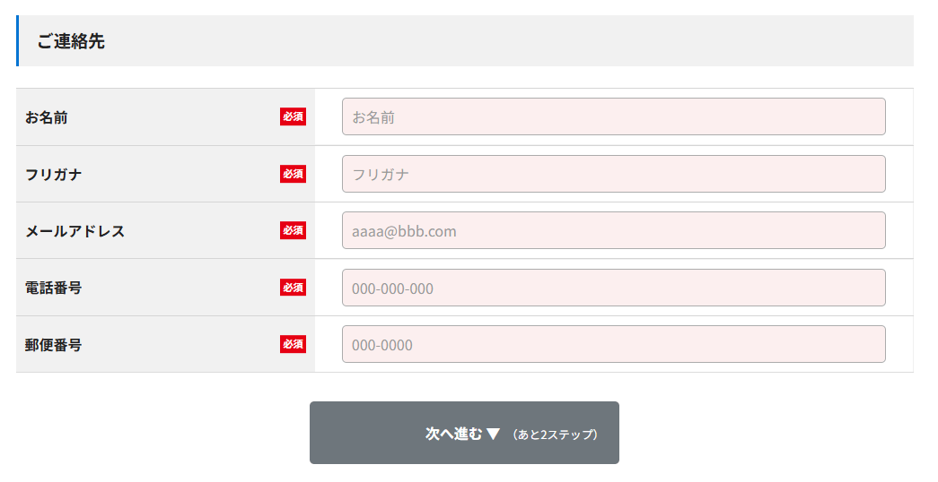The height and width of the screenshot is (482, 938).
Task: Click the ご連絡先 section heading
Action: pyautogui.click(x=71, y=41)
